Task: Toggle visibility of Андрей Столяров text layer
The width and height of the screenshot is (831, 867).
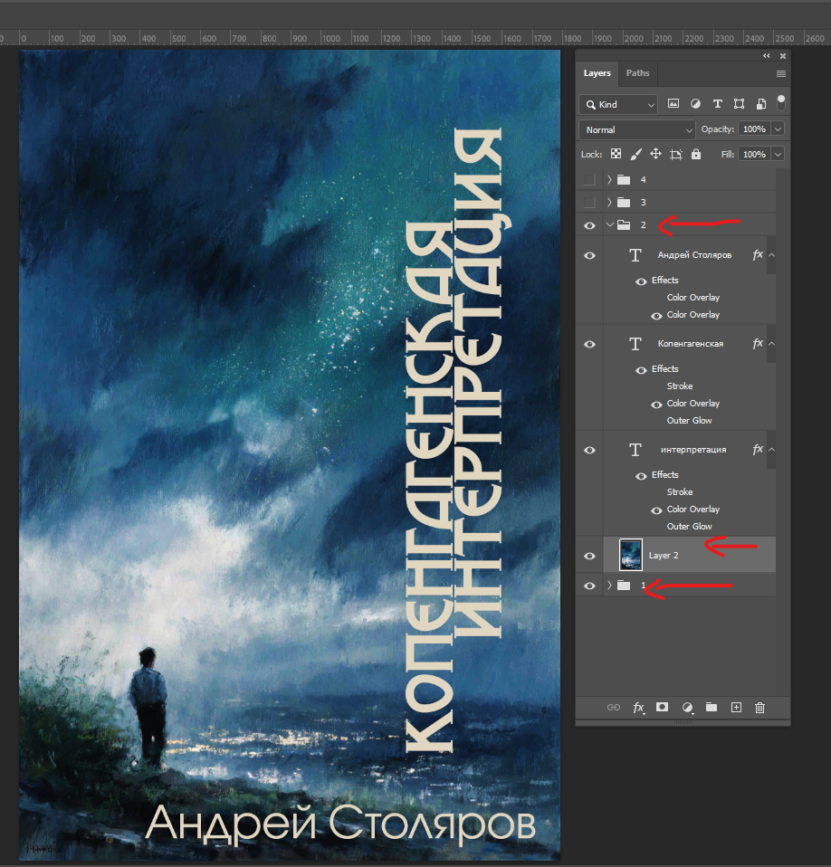Action: [x=590, y=255]
